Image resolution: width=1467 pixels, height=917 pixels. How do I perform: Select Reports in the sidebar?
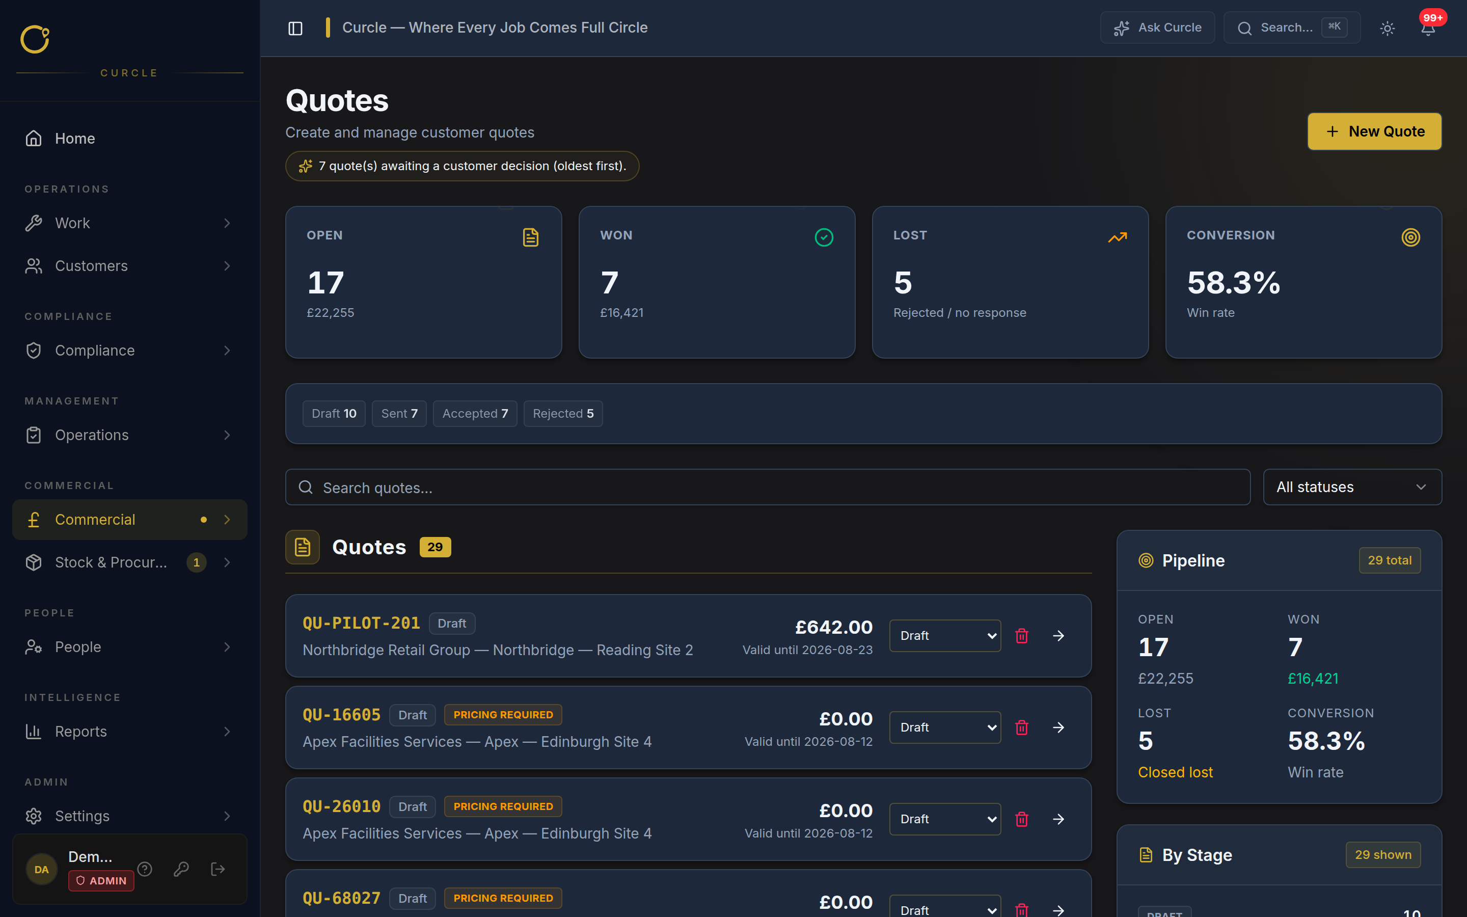(x=130, y=732)
